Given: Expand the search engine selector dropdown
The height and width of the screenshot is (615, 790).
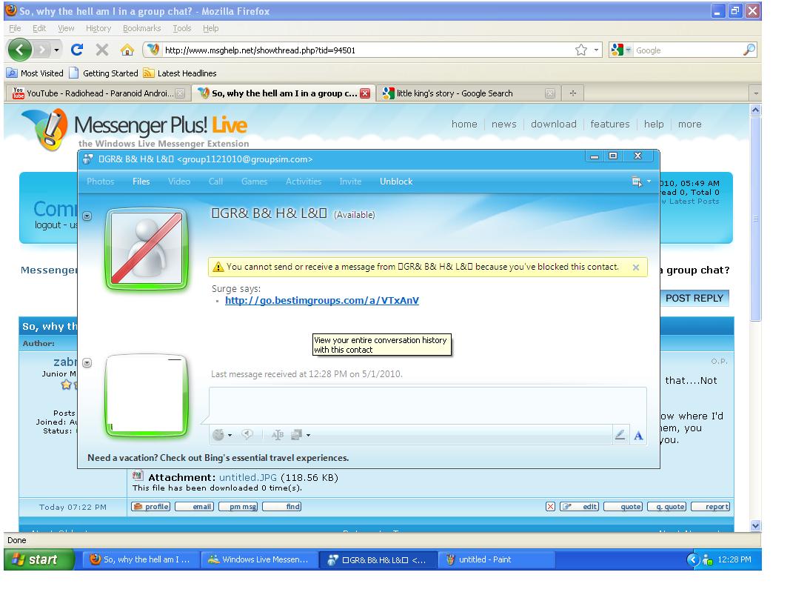Looking at the screenshot, I should point(620,50).
